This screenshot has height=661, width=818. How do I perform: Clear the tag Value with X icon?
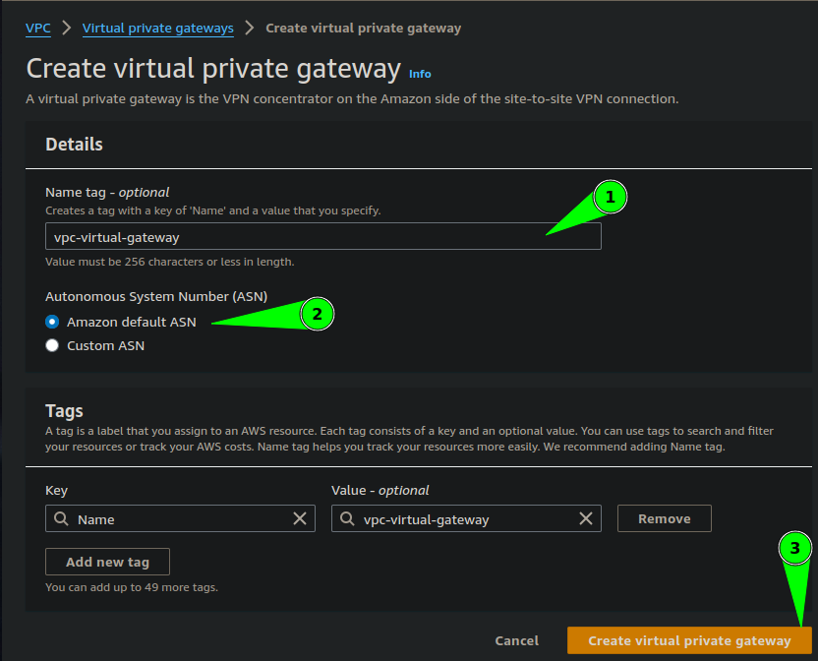[x=586, y=518]
